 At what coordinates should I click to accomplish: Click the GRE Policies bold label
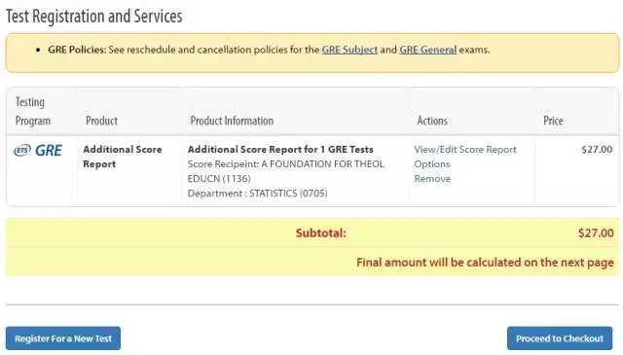tap(77, 50)
